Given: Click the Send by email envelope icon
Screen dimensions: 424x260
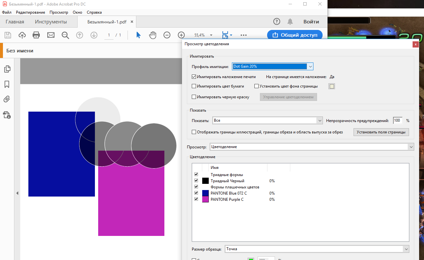Looking at the screenshot, I should (x=51, y=35).
